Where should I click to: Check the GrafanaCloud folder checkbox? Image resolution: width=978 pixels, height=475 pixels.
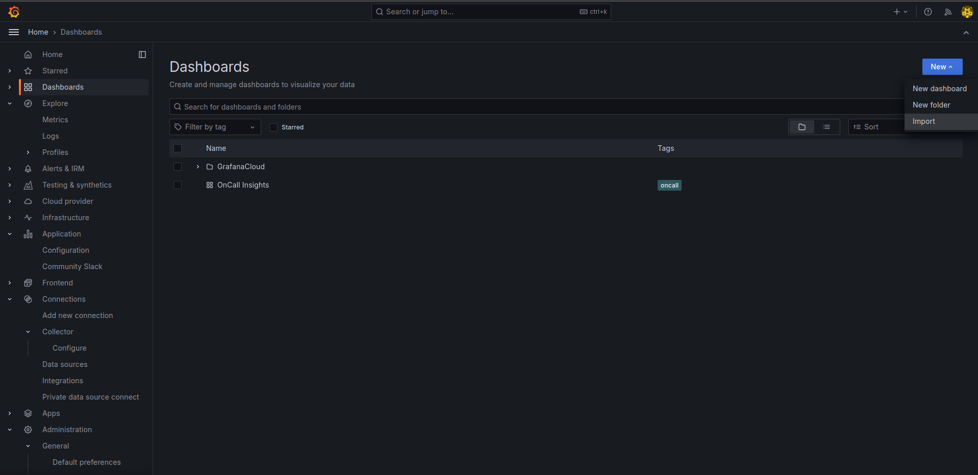click(x=178, y=167)
